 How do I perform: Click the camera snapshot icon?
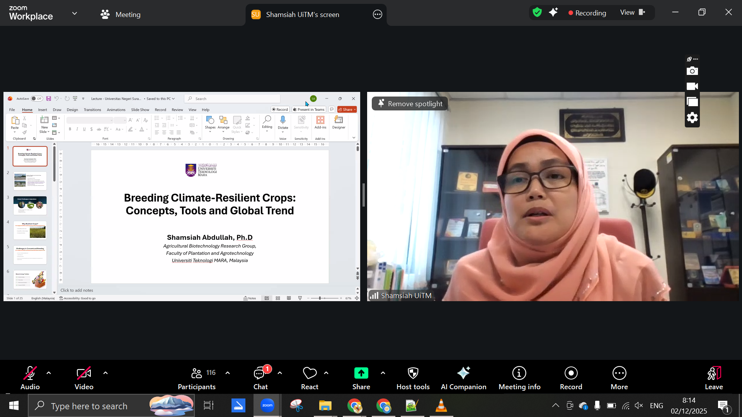[692, 71]
